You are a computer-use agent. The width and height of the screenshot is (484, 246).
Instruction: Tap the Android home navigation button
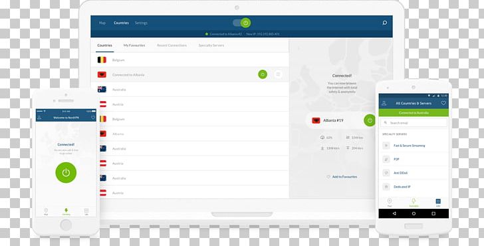pos(414,213)
